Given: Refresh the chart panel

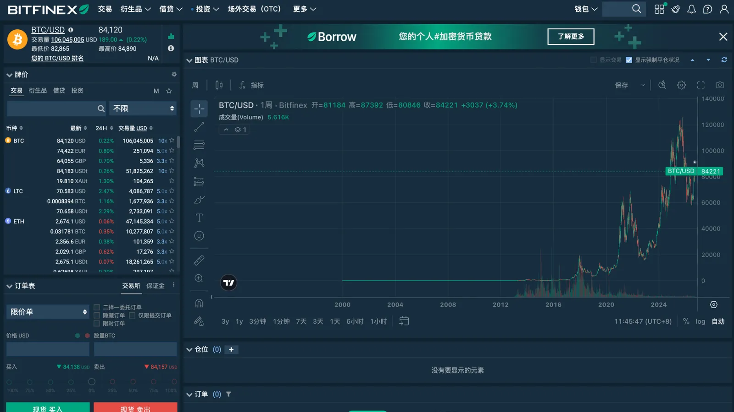Looking at the screenshot, I should [x=724, y=60].
